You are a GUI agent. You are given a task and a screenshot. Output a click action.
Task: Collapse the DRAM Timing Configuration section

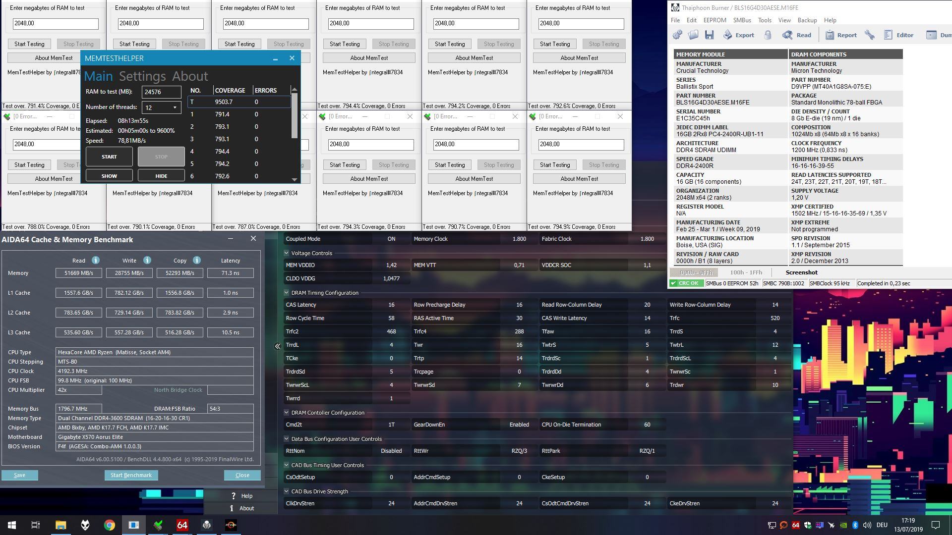[287, 293]
